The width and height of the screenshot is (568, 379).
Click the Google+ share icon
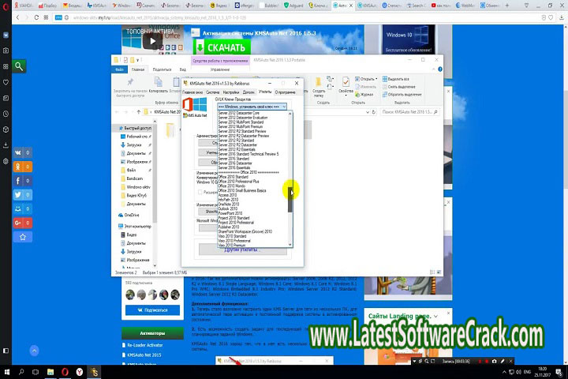coord(17,223)
